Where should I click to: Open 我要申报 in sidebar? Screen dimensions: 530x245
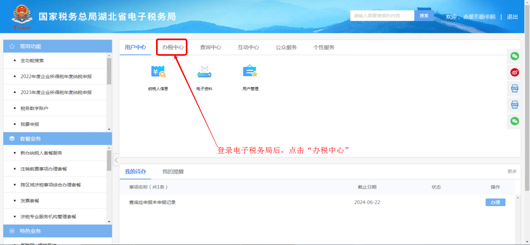click(x=30, y=124)
